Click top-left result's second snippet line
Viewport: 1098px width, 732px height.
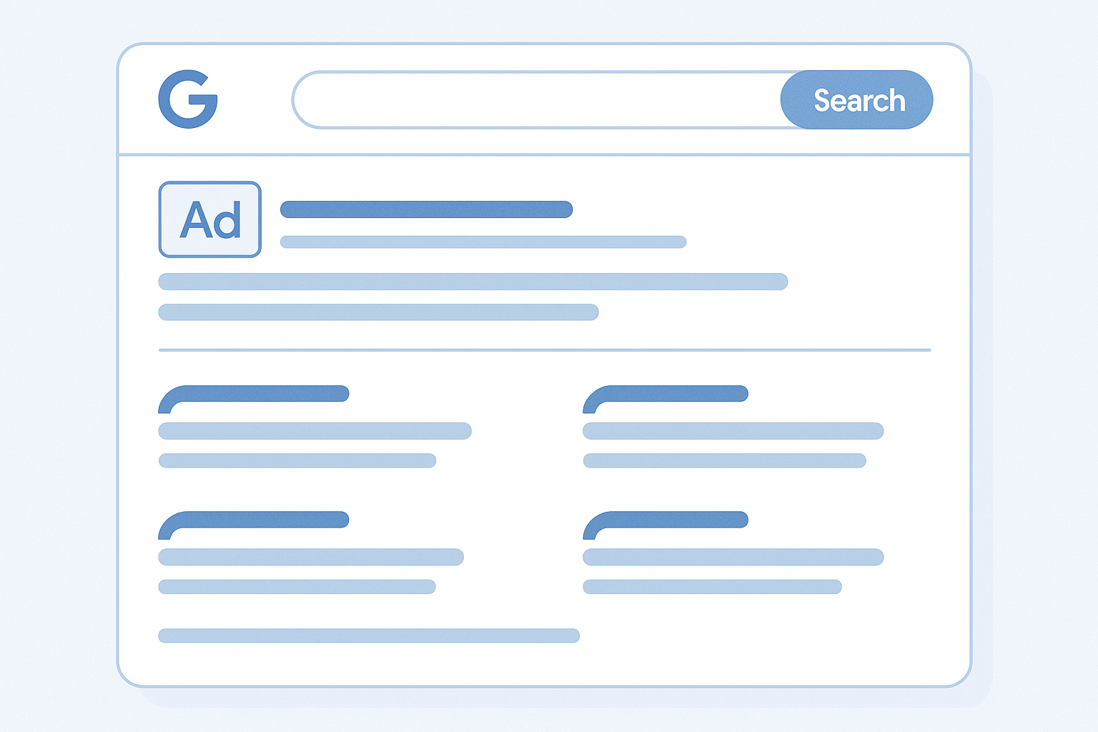pos(297,460)
